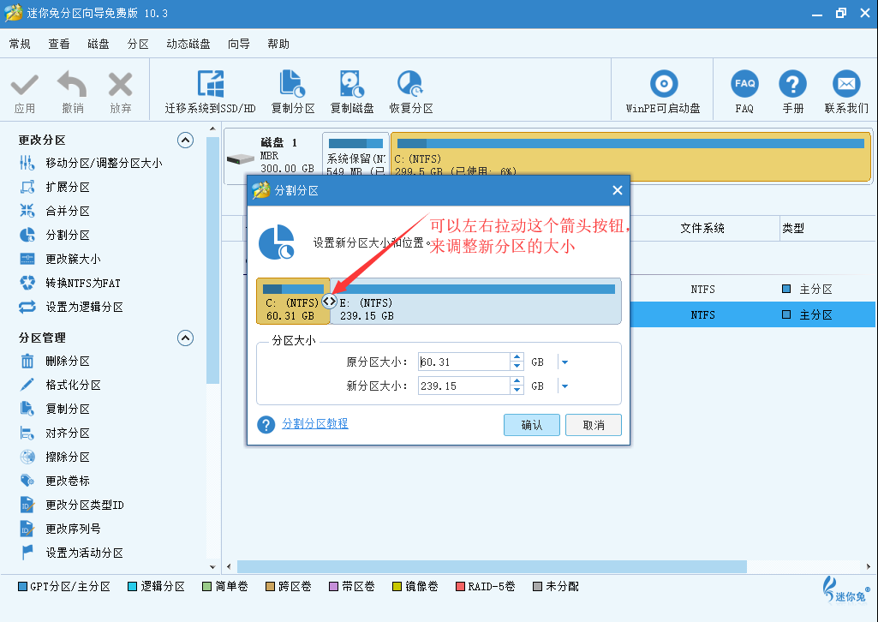Click the File System (文件系统) column header

(x=702, y=229)
